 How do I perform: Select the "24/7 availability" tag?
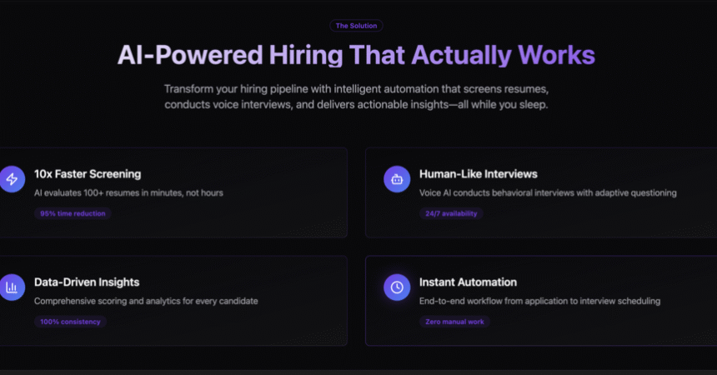pos(451,213)
